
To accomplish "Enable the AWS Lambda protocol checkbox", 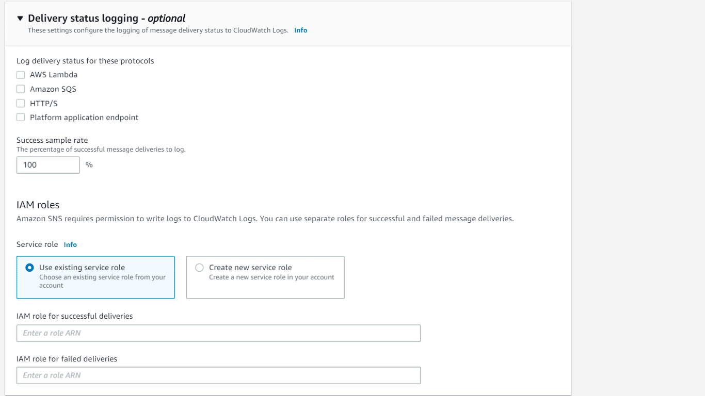I will (x=20, y=75).
